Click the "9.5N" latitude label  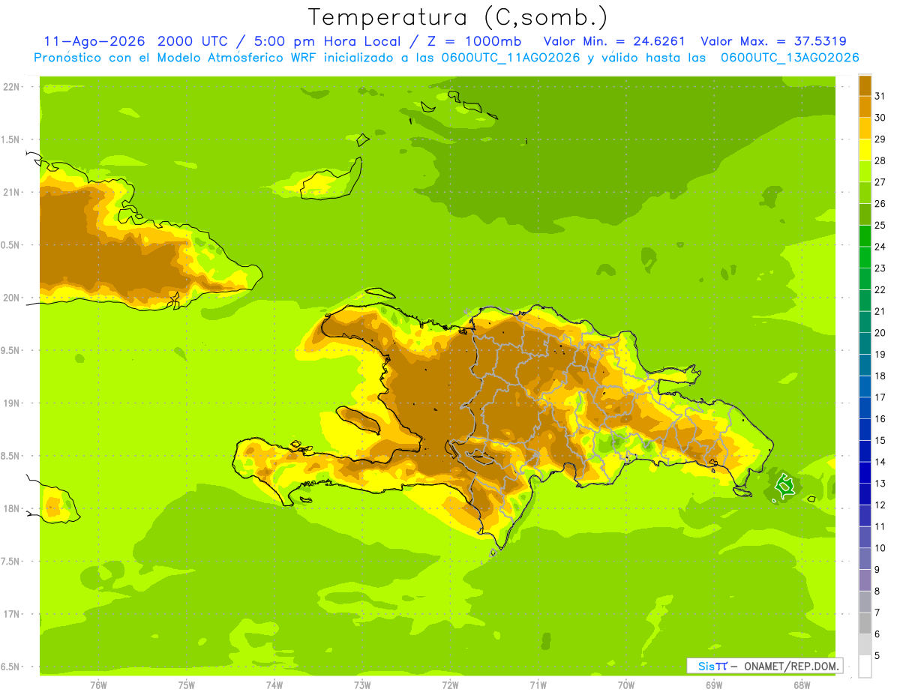click(11, 351)
